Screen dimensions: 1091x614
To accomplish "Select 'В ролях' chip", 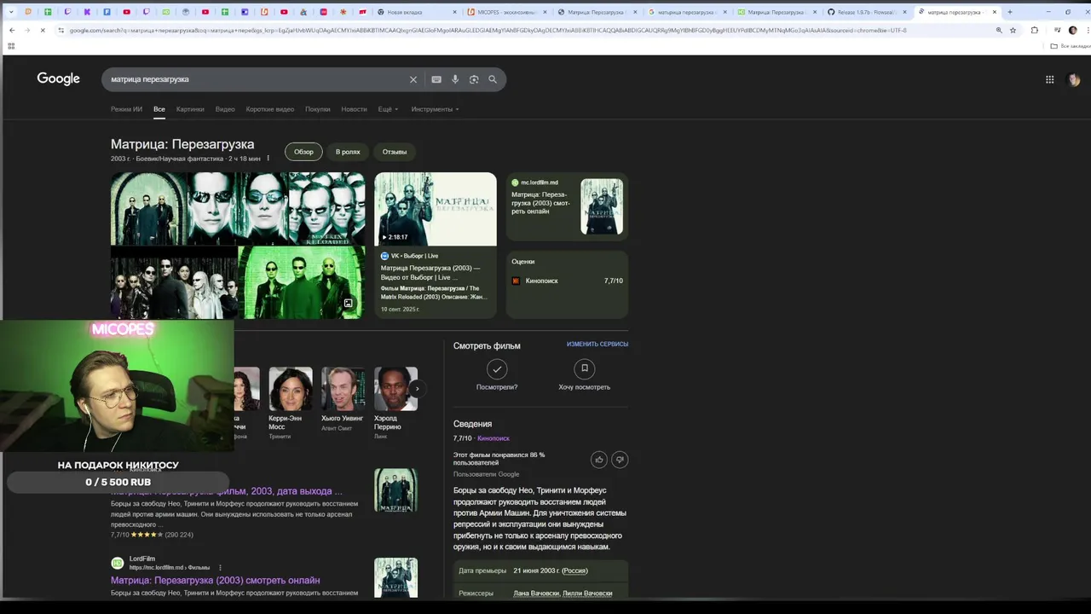I will pyautogui.click(x=348, y=152).
